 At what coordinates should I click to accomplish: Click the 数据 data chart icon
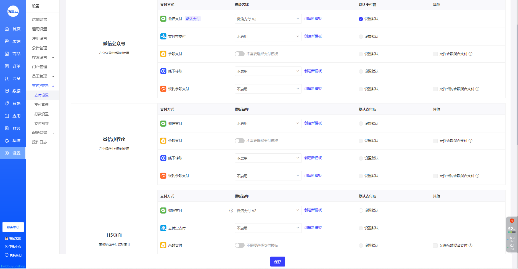click(x=7, y=91)
